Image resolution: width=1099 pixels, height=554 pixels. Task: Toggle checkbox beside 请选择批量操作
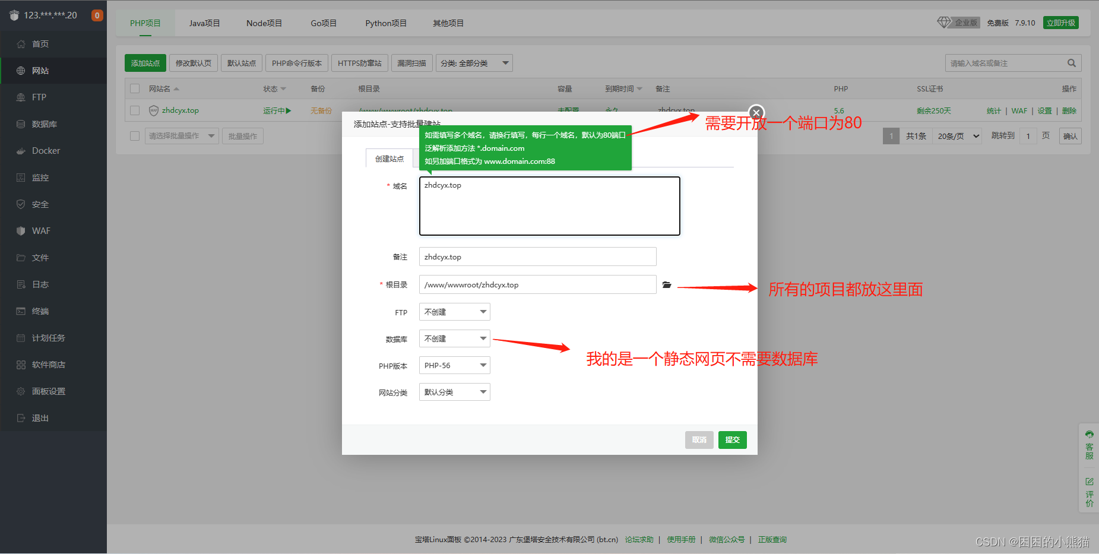(135, 136)
